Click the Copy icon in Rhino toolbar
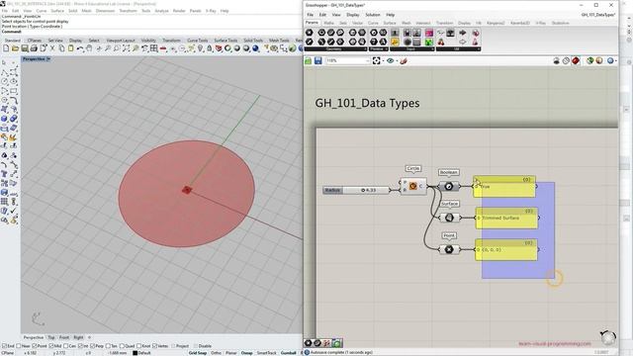Image resolution: width=633 pixels, height=356 pixels. click(x=61, y=48)
